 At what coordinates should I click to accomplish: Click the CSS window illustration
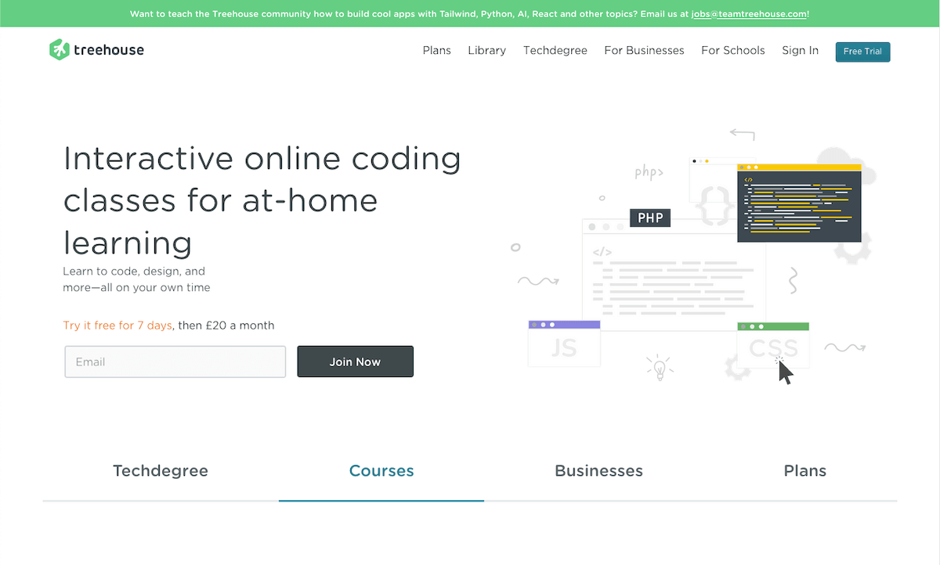pyautogui.click(x=773, y=345)
